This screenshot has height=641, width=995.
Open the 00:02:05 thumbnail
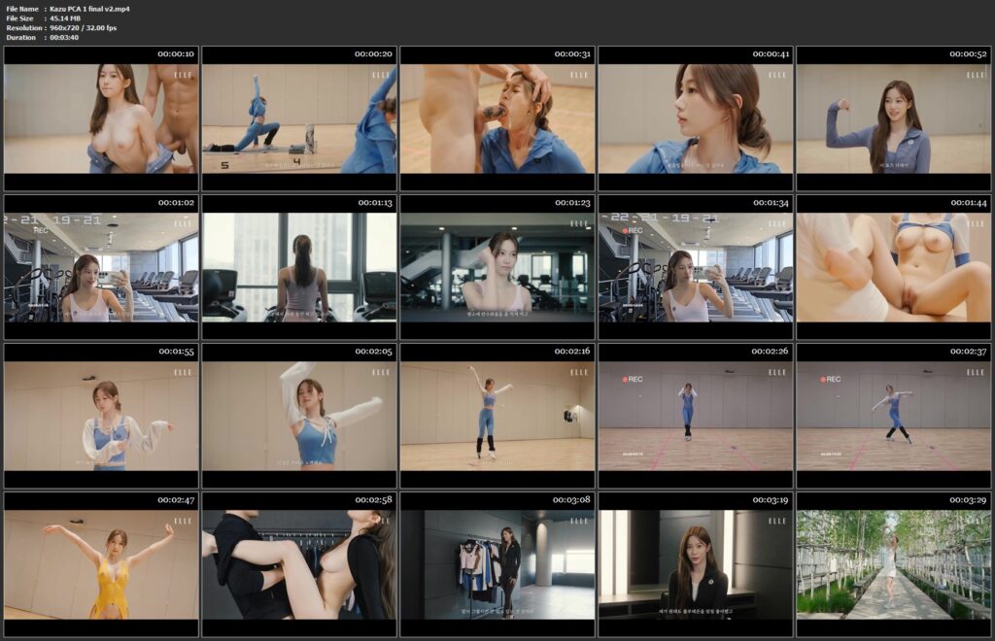tap(299, 416)
